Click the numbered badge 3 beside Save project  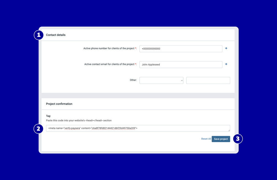(x=238, y=139)
